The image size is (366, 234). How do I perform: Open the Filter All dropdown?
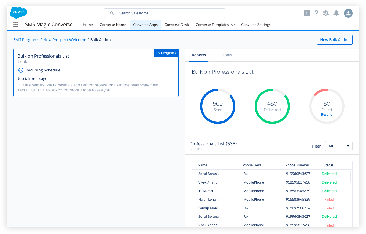tap(339, 146)
